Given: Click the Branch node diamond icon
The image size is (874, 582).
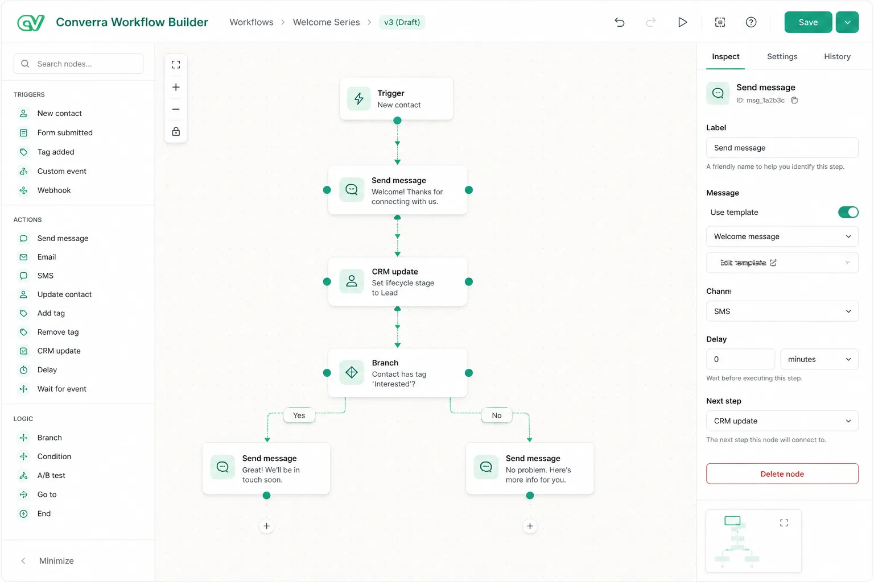Looking at the screenshot, I should point(352,373).
